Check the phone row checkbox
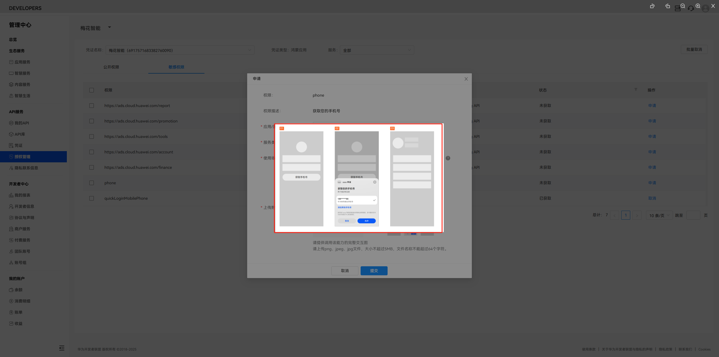719x357 pixels. [x=92, y=183]
